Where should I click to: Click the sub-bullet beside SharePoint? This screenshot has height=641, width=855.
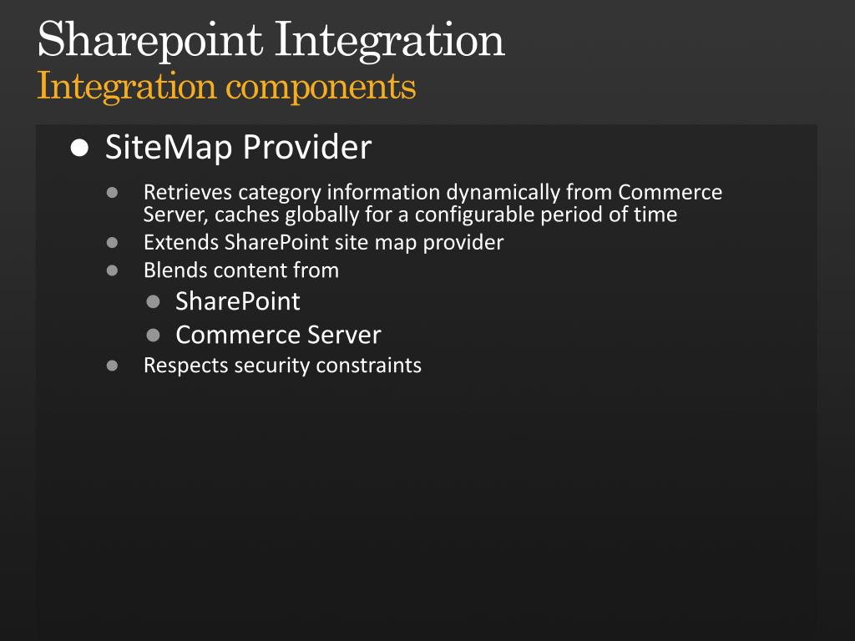tap(153, 301)
